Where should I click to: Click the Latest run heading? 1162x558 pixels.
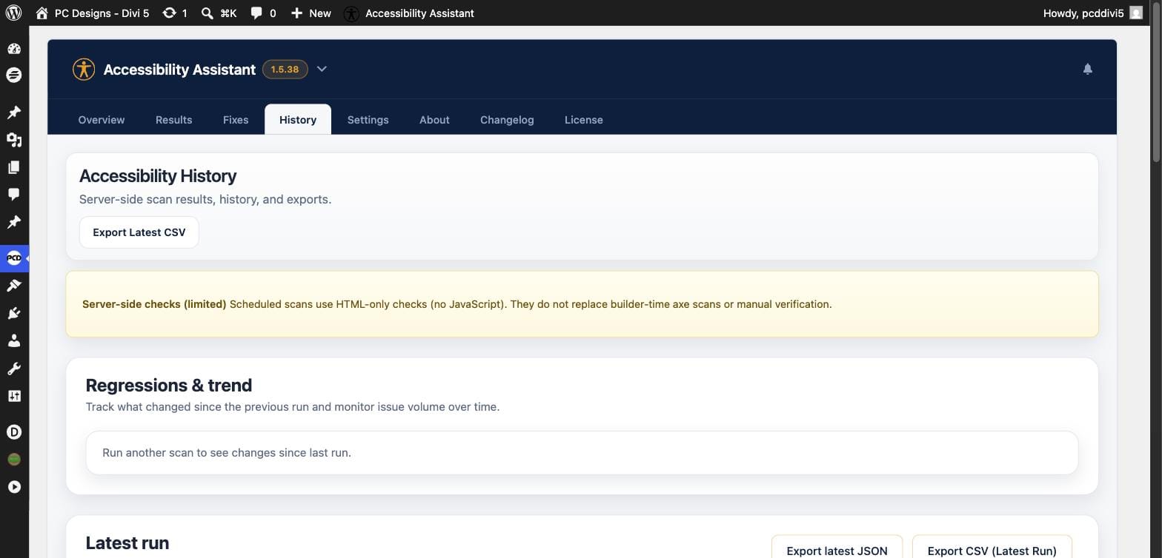click(127, 543)
